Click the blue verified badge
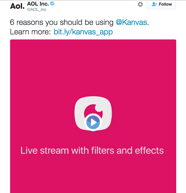 [52, 4]
